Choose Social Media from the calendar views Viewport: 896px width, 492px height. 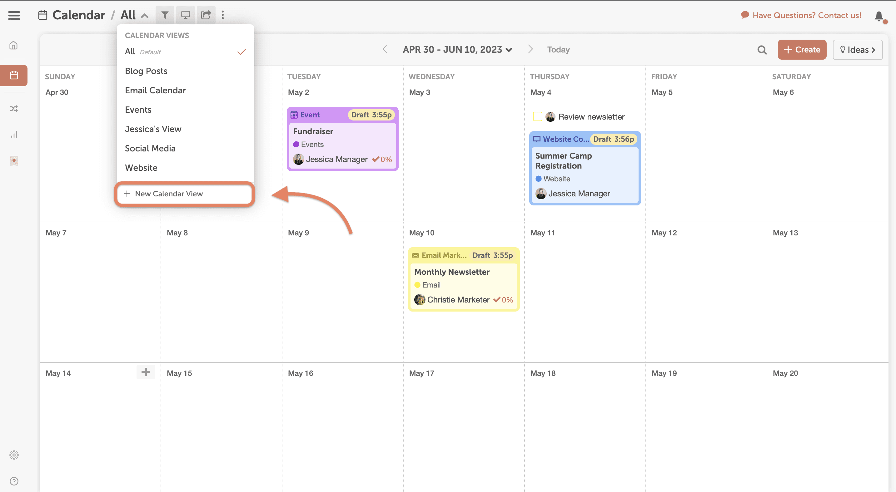pyautogui.click(x=150, y=148)
